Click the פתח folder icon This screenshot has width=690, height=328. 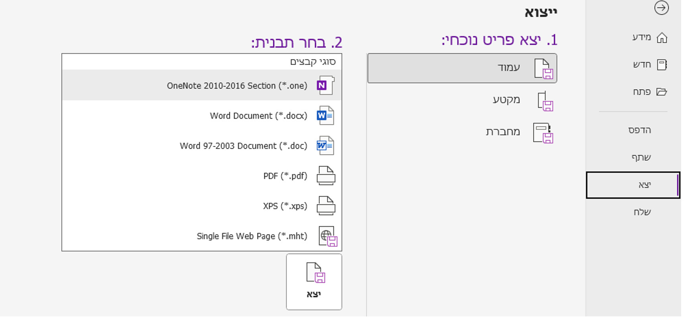click(662, 92)
